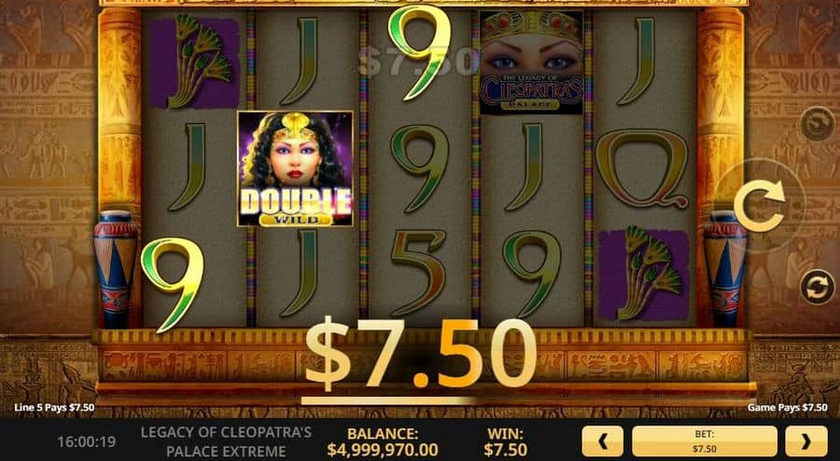840x461 pixels.
Task: Click the golden 5 symbol
Action: (418, 272)
